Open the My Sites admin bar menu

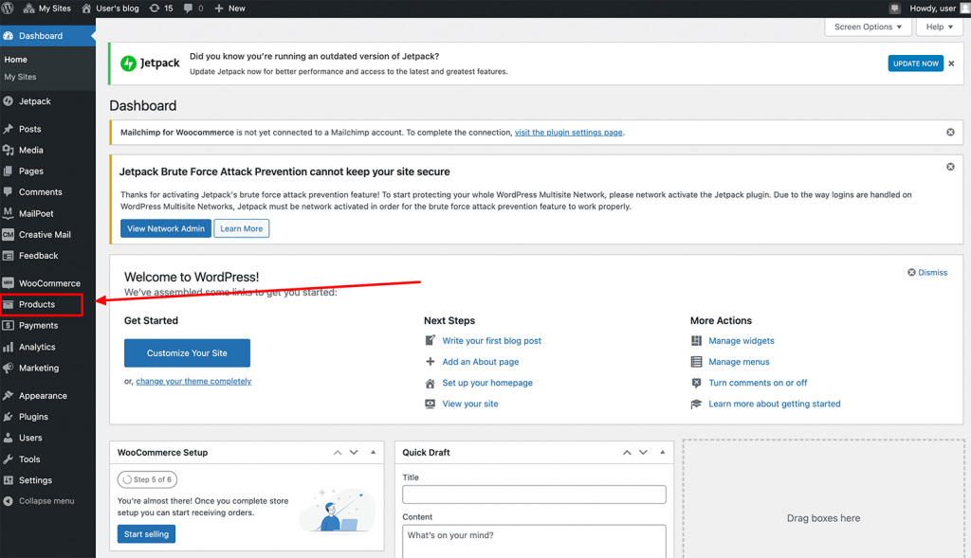click(x=47, y=9)
